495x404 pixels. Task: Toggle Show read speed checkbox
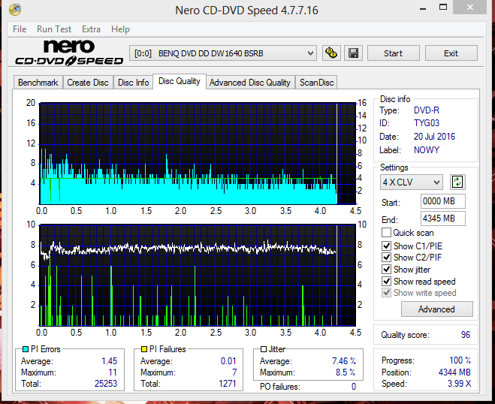coord(386,281)
